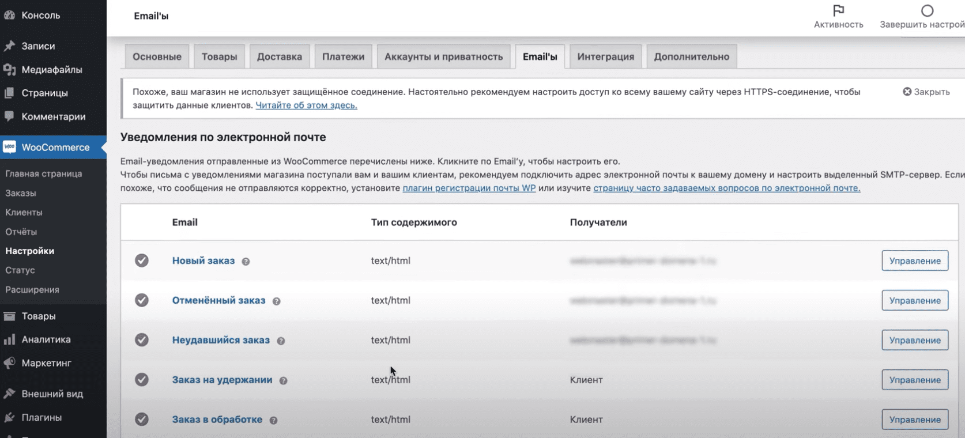Open the Доставка tab
Screen dimensions: 965x438
280,56
